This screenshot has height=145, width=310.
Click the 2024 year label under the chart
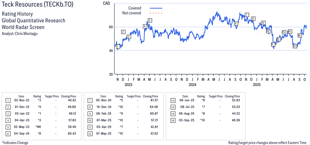pyautogui.click(x=192, y=85)
